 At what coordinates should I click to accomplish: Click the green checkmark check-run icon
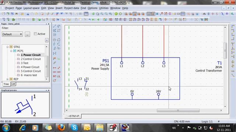point(39,19)
